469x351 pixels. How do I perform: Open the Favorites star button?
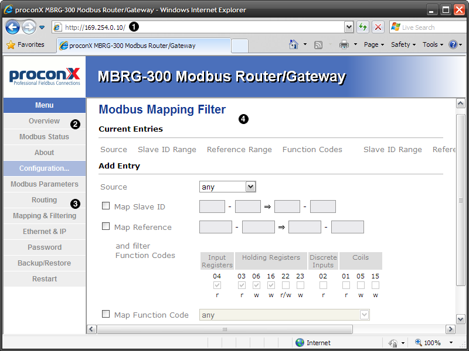tap(25, 45)
